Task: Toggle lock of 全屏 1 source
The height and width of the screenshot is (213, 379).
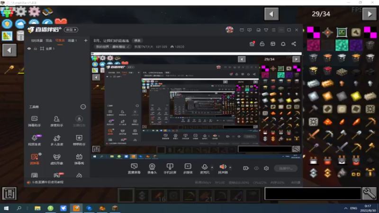Action: (35, 48)
